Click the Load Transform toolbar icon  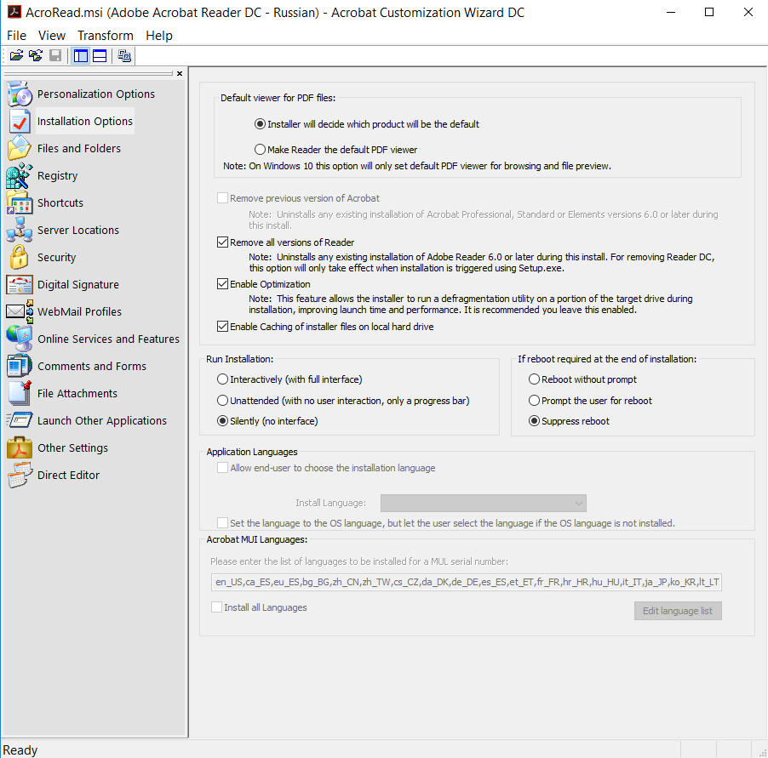point(35,56)
